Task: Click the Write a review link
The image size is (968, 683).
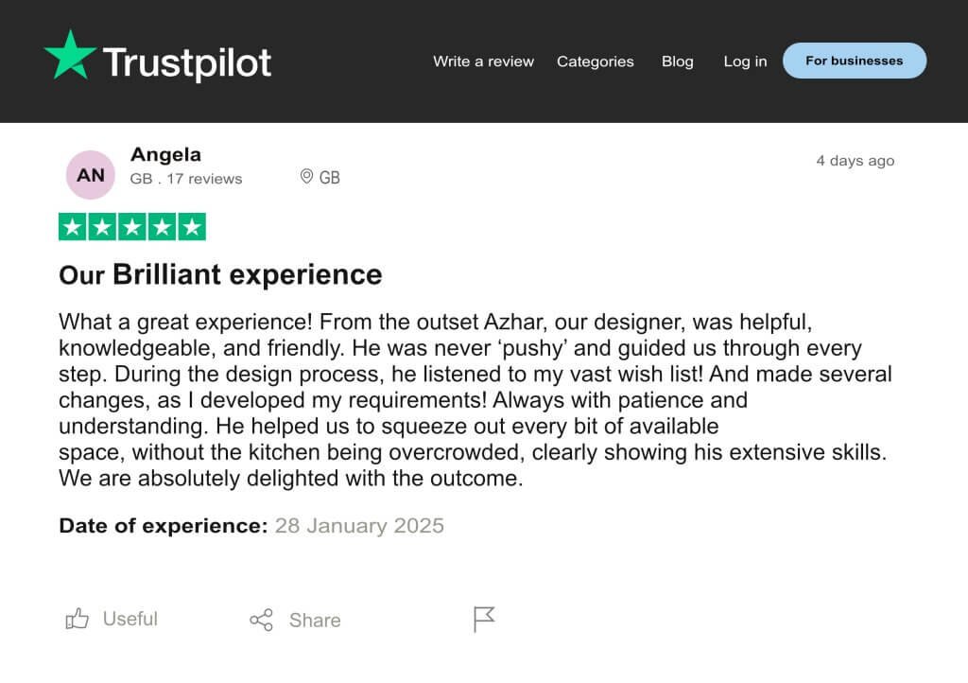Action: coord(482,61)
